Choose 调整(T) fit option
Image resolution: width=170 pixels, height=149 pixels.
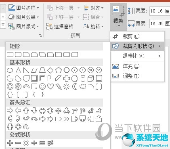pyautogui.click(x=137, y=76)
